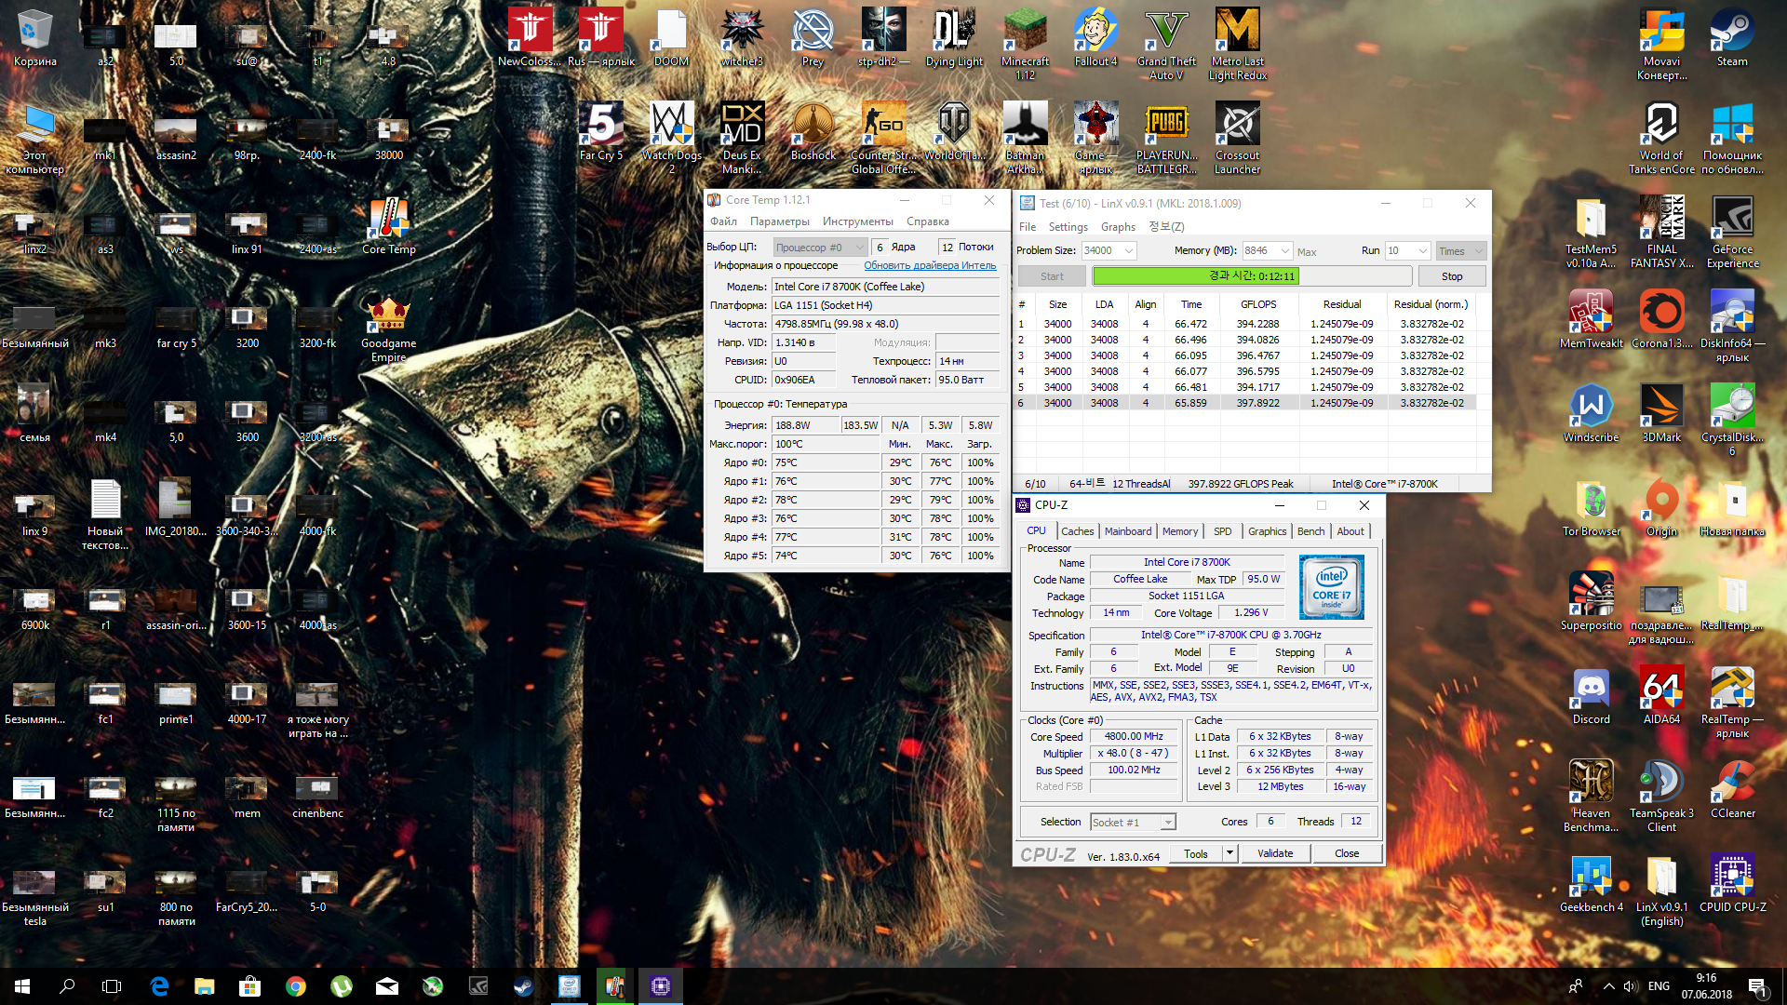Expand the Problem Size dropdown in LinX

pos(1128,251)
